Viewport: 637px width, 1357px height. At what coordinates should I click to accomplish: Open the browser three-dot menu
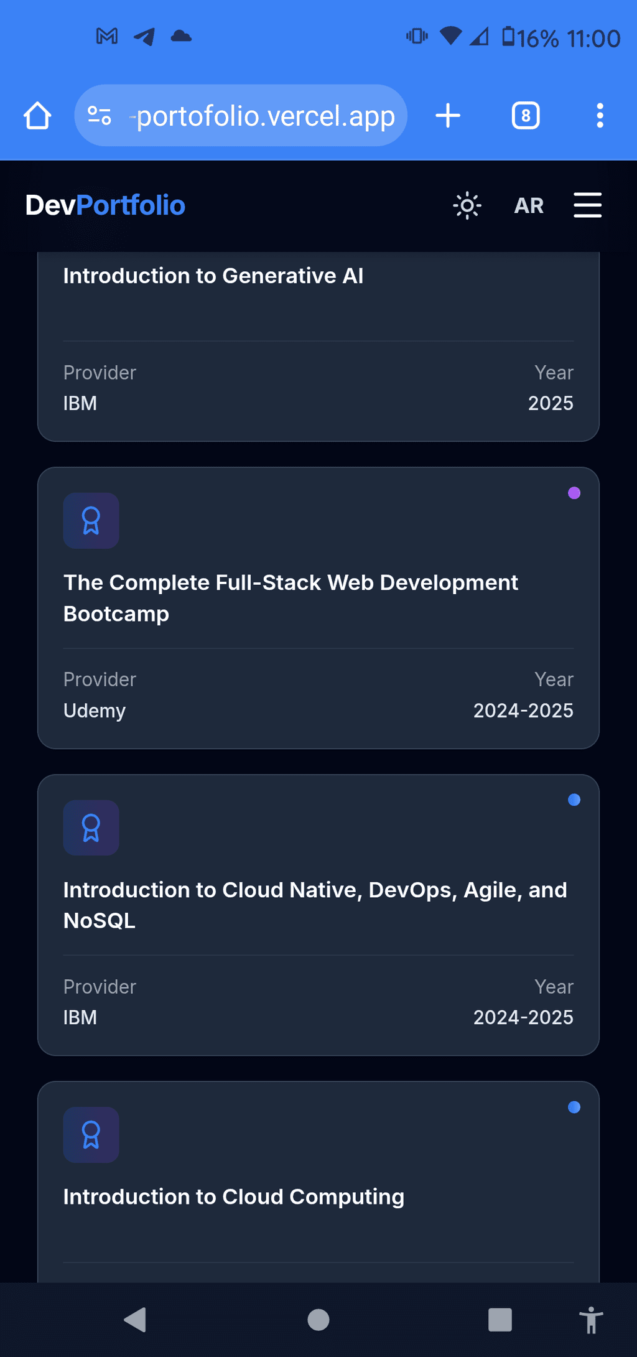coord(600,116)
